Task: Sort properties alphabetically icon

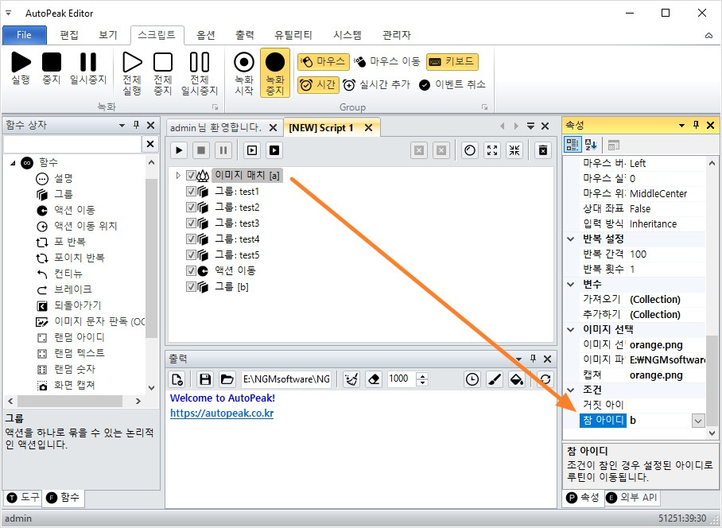Action: coord(591,145)
